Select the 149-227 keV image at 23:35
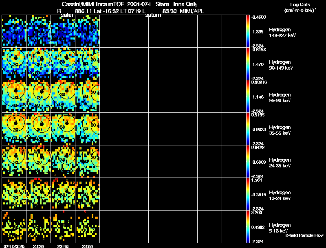Image resolution: width=326 pixels, height=248 pixels. (38, 31)
